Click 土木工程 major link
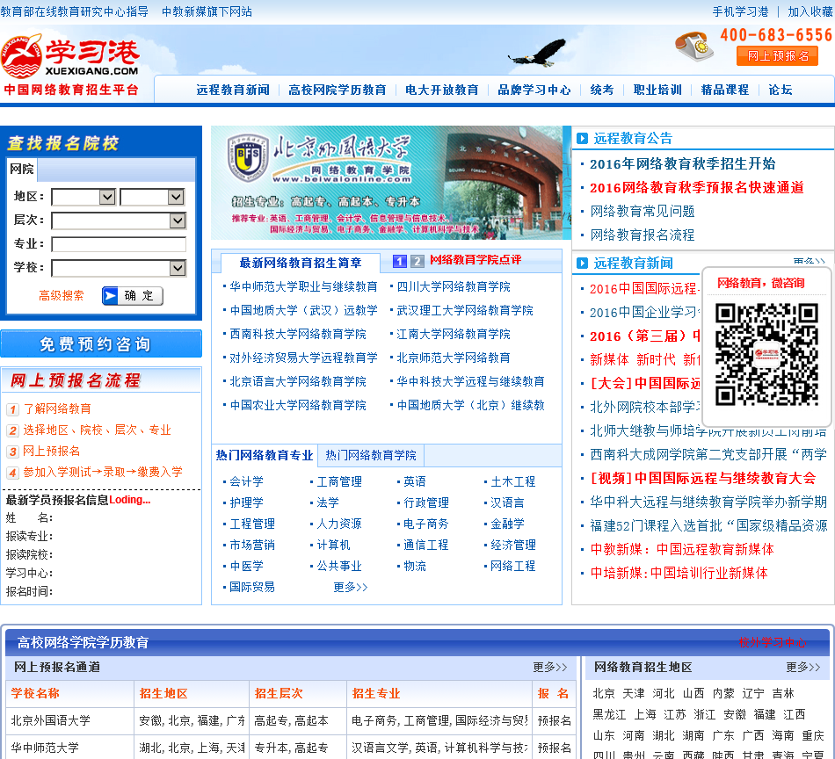Image resolution: width=835 pixels, height=759 pixels. click(512, 481)
